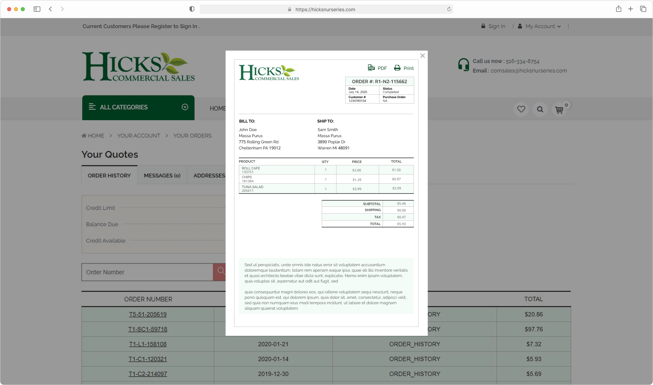Download the order as PDF
This screenshot has height=385, width=653.
point(377,68)
